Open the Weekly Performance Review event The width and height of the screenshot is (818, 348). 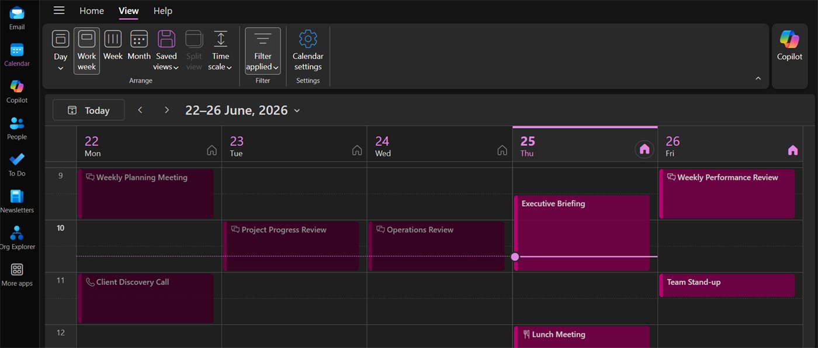pyautogui.click(x=727, y=194)
